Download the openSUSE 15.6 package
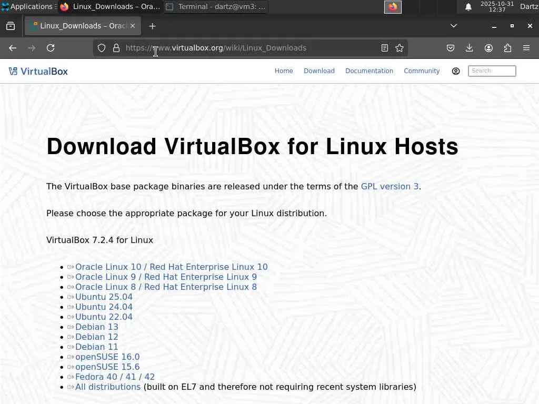The width and height of the screenshot is (539, 404). coord(107,367)
